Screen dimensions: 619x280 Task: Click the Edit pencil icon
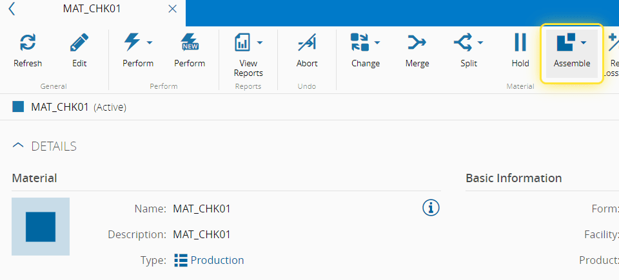click(79, 43)
